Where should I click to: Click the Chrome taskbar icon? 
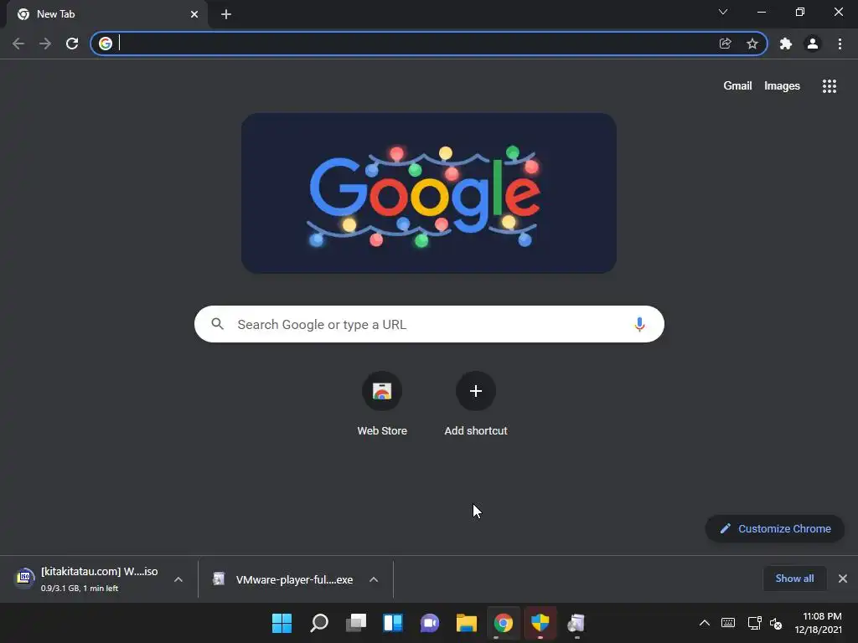coord(504,623)
